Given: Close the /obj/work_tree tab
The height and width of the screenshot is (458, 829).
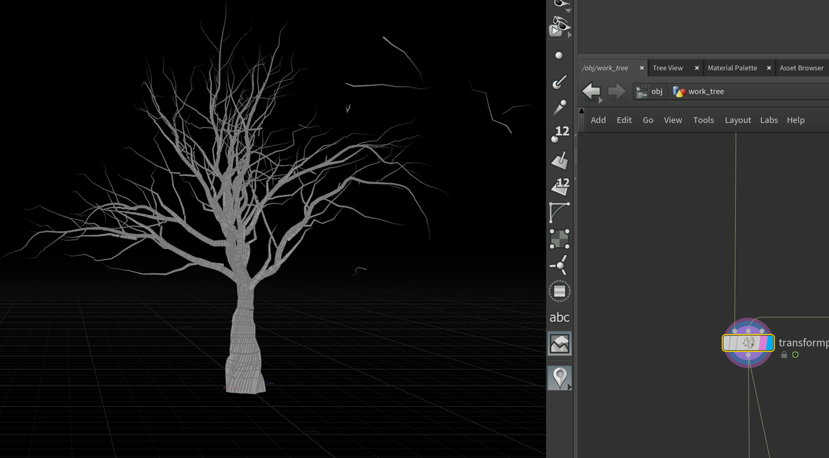Looking at the screenshot, I should [642, 68].
